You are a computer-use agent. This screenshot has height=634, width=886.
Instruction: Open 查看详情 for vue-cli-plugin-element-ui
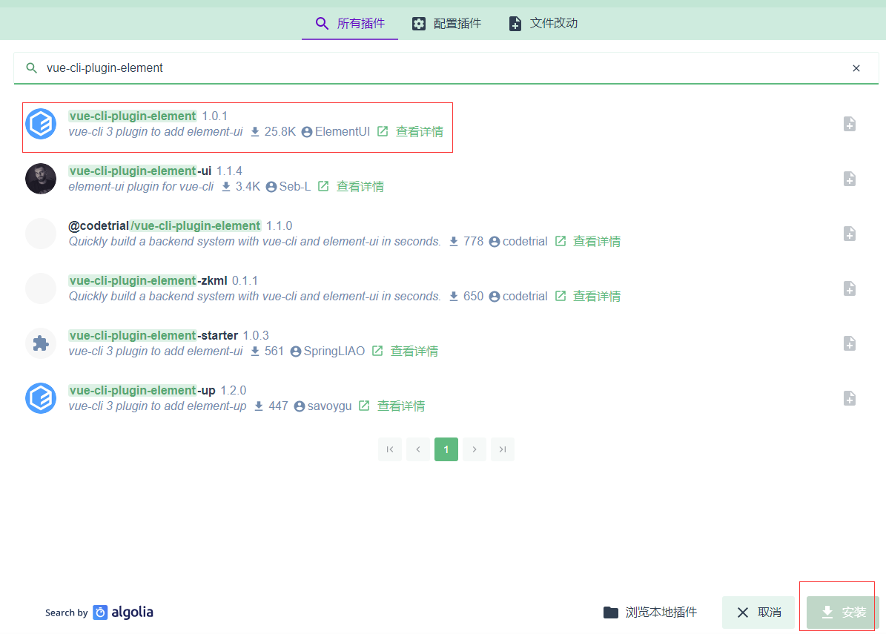click(360, 186)
